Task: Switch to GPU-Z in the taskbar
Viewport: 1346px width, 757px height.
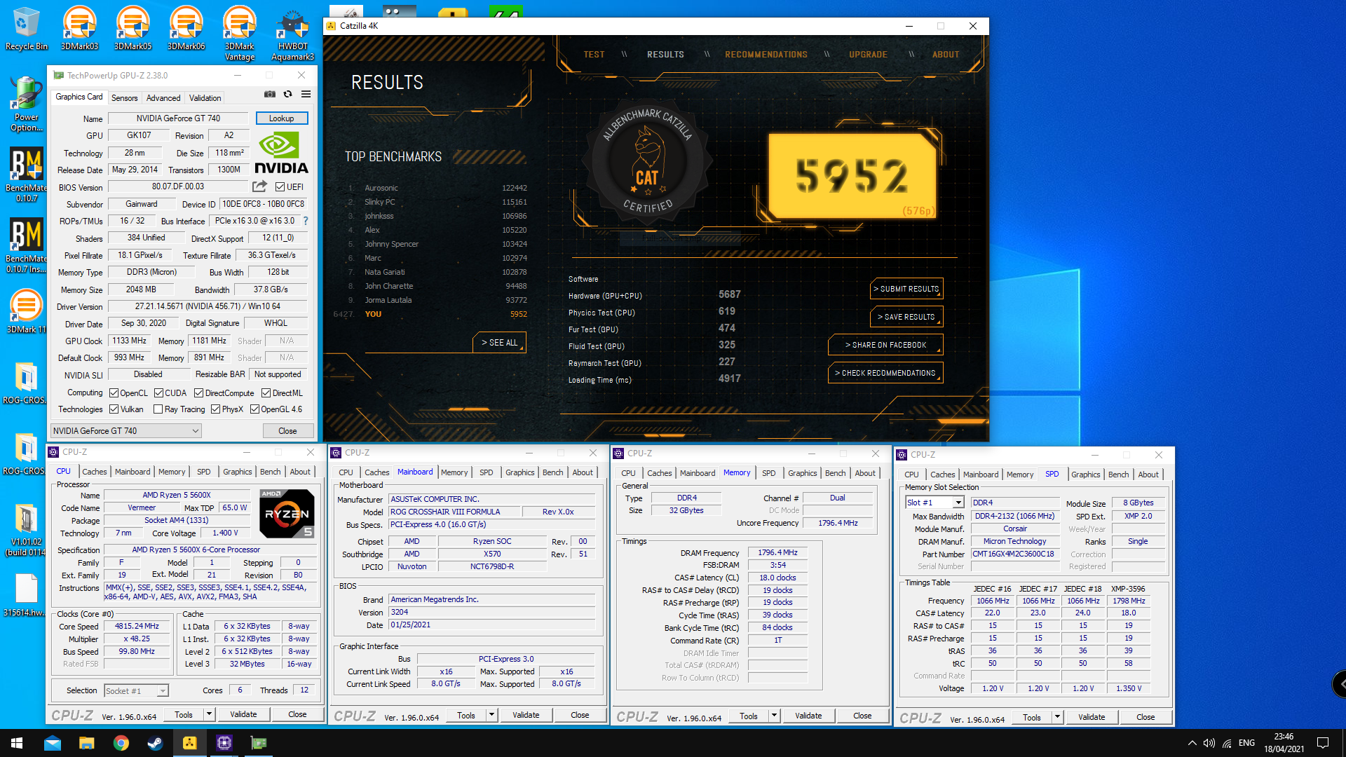Action: 258,743
